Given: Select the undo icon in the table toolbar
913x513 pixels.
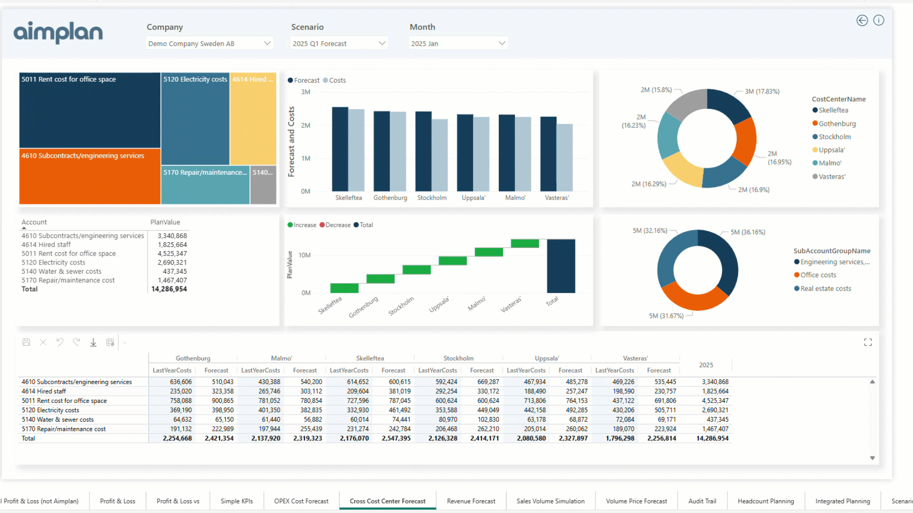Looking at the screenshot, I should [x=59, y=342].
